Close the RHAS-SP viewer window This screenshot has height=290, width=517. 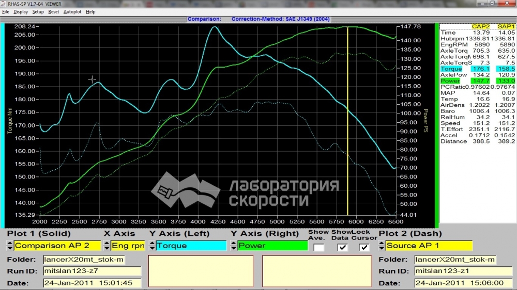pyautogui.click(x=507, y=3)
